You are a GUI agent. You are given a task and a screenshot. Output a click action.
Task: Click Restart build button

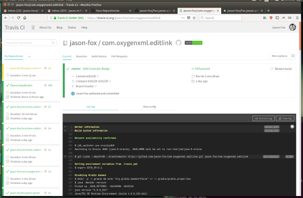(281, 69)
